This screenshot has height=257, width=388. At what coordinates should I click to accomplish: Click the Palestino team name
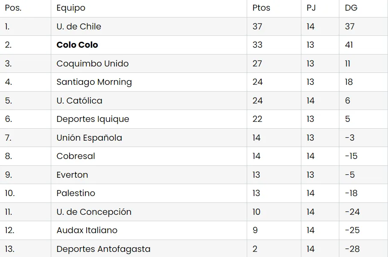[x=76, y=193]
